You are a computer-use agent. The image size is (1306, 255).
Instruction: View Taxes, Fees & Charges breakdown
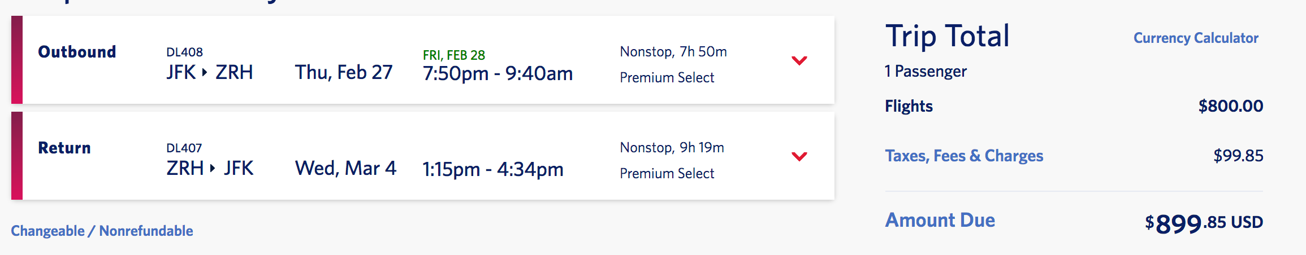coord(964,156)
